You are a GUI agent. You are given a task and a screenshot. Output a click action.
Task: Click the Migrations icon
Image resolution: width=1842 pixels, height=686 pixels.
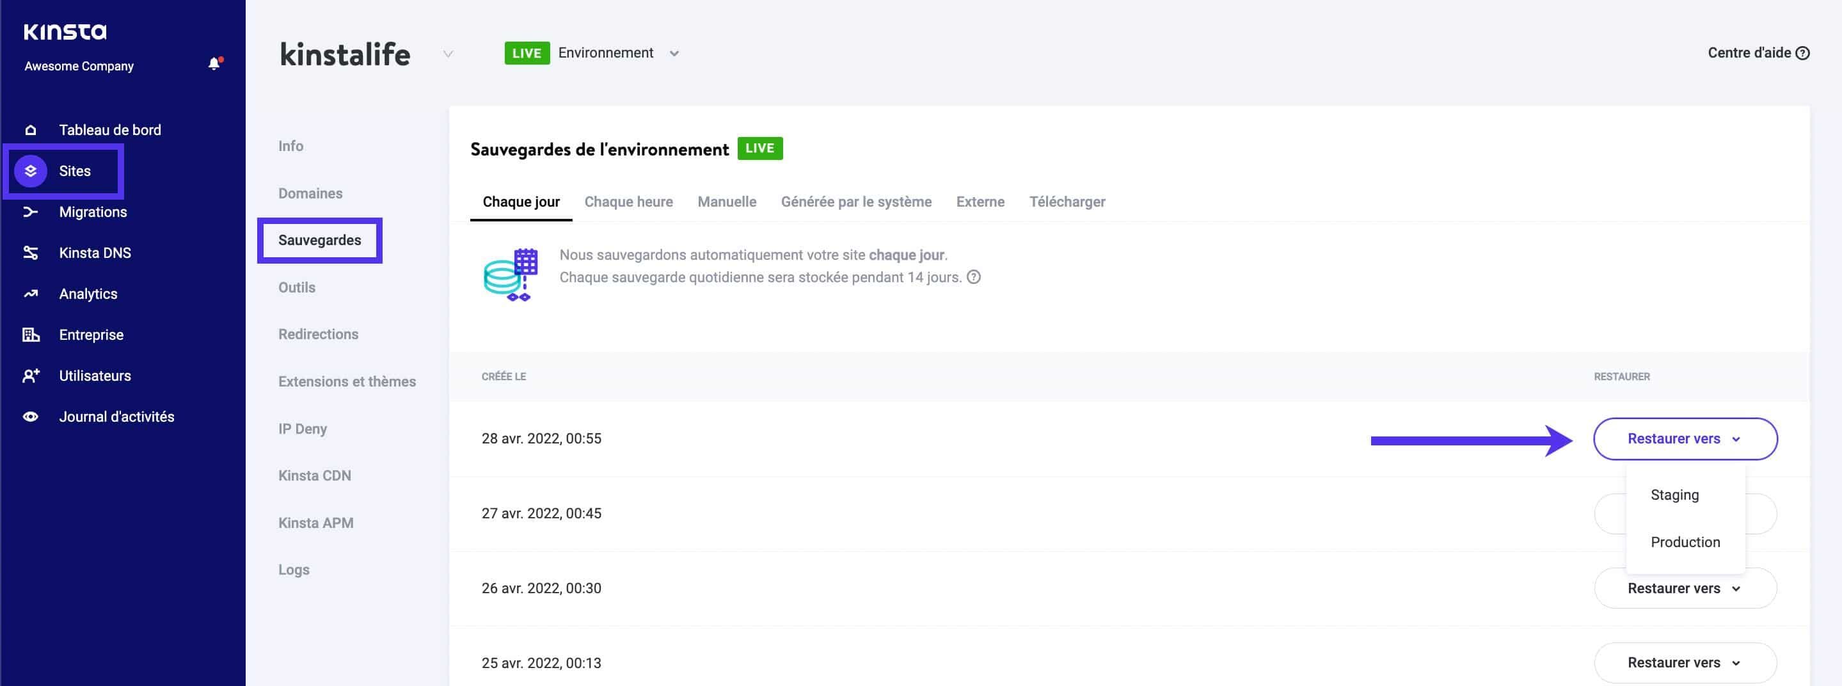(30, 211)
